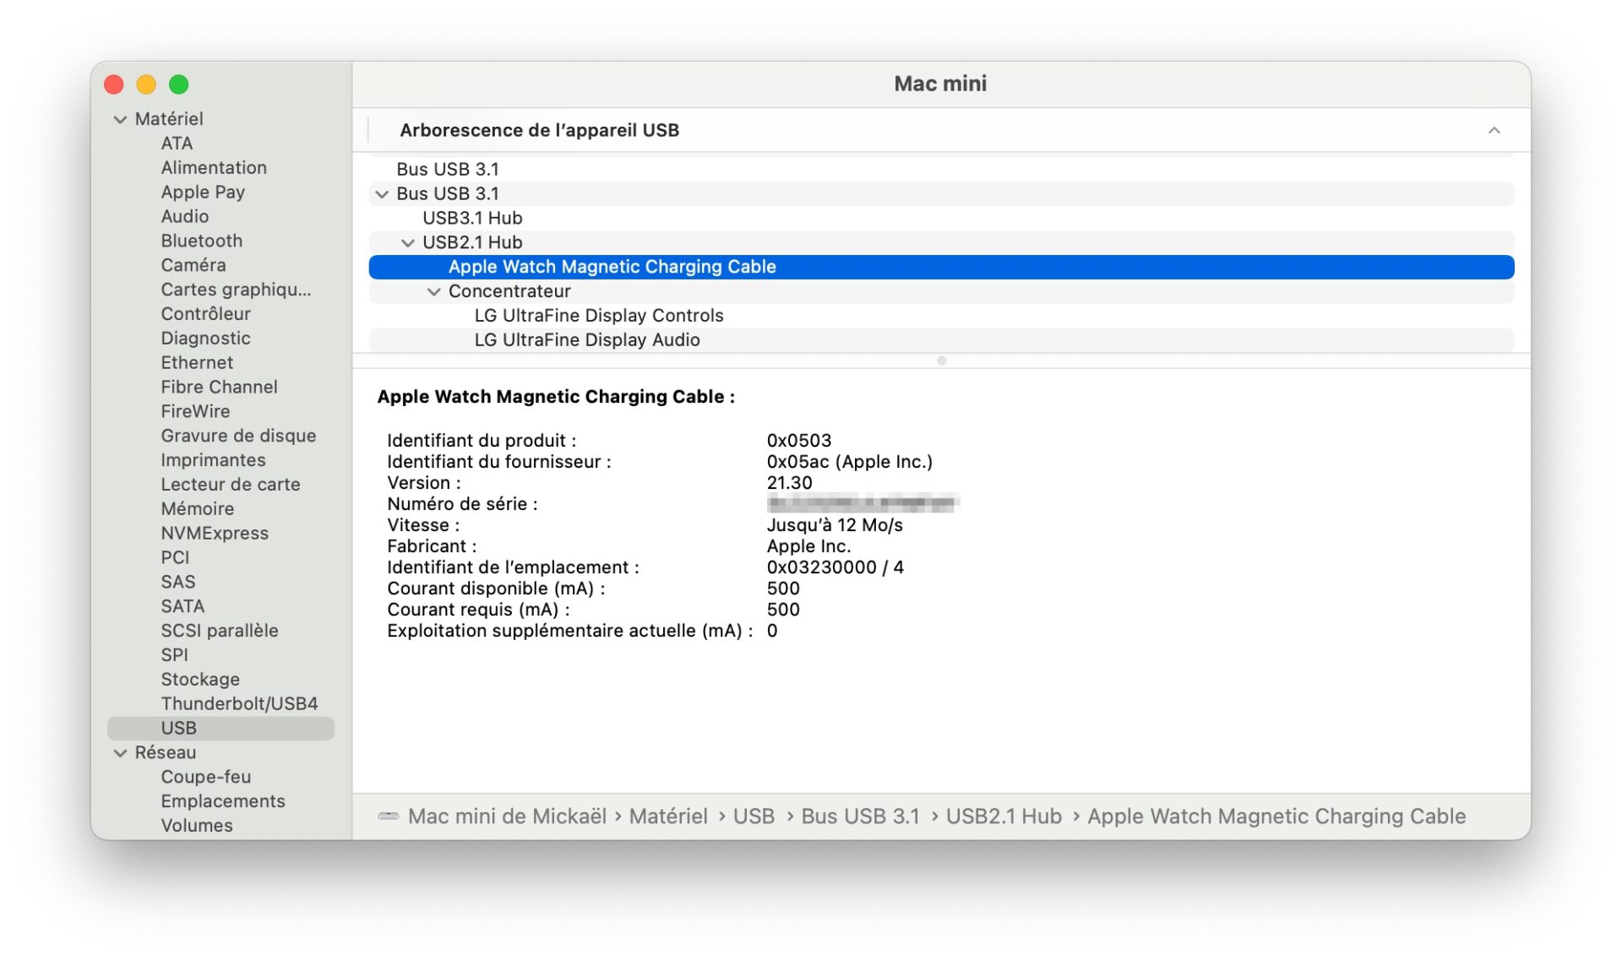Select Emplacements under Réseau
This screenshot has height=960, width=1622.
(223, 801)
